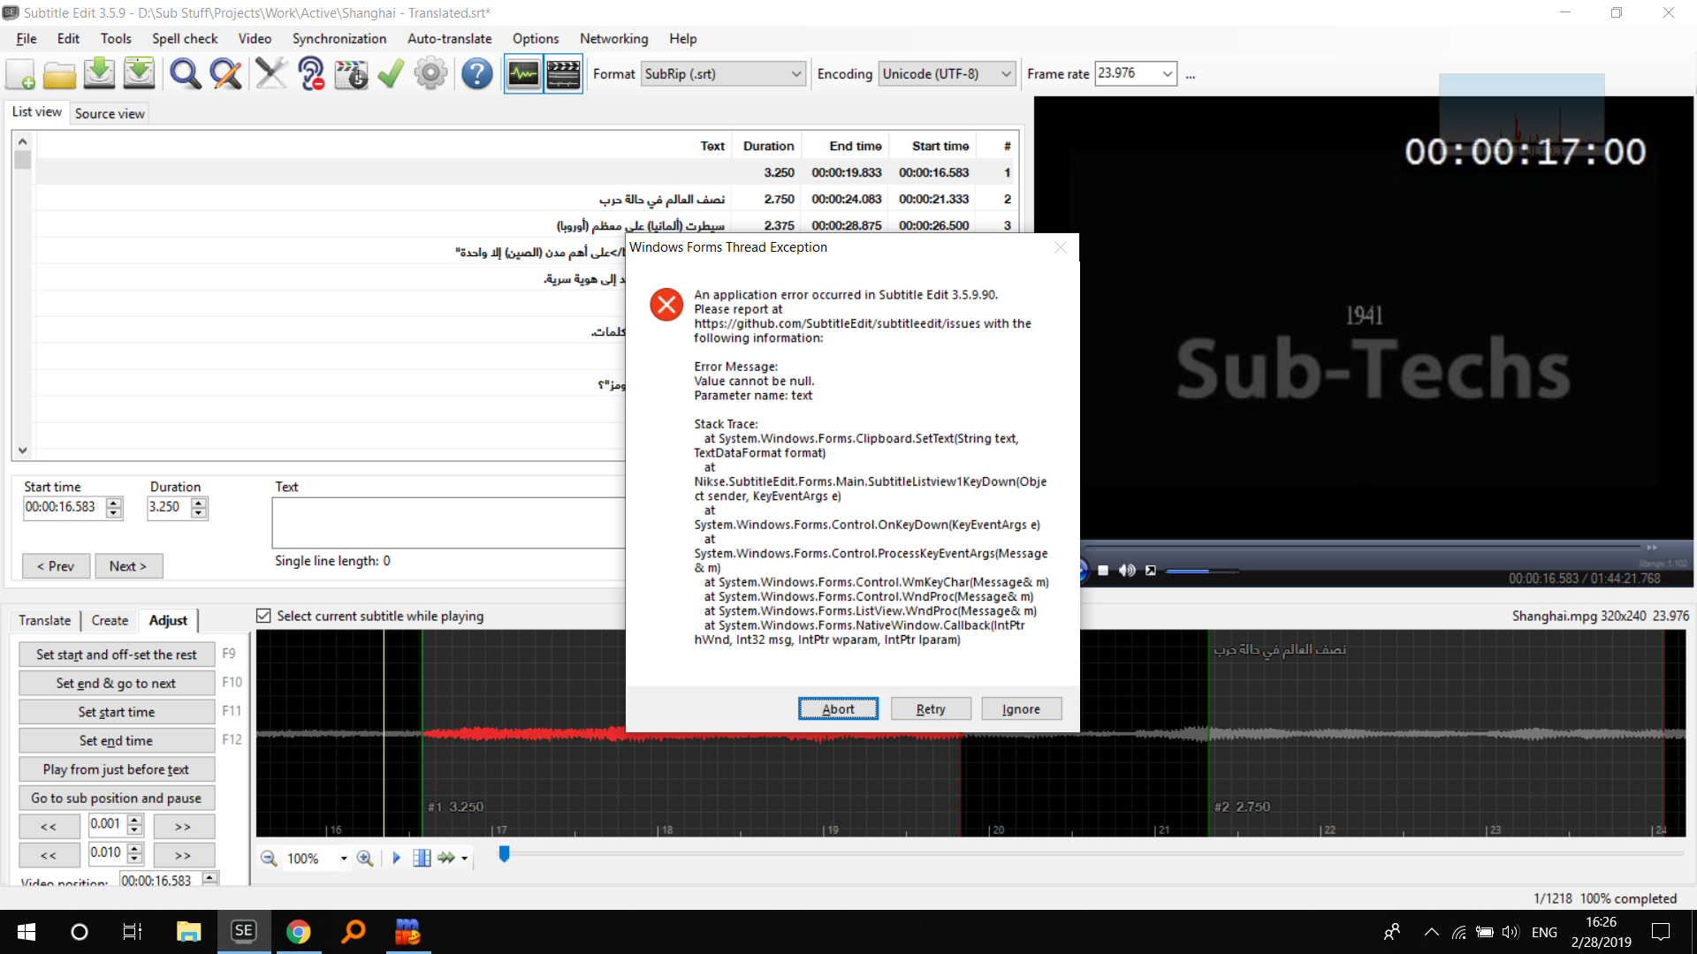Uncheck Select current subtitle while playing
The height and width of the screenshot is (954, 1697).
[263, 616]
